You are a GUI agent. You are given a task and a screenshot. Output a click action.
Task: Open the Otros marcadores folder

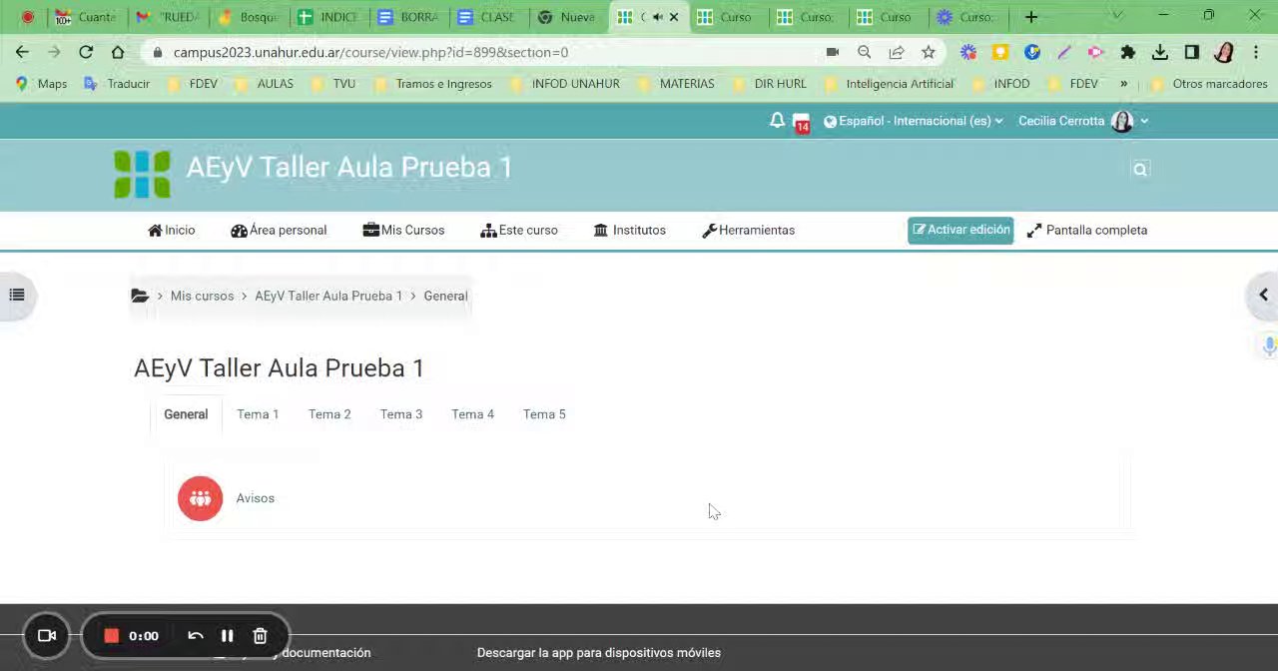point(1209,84)
